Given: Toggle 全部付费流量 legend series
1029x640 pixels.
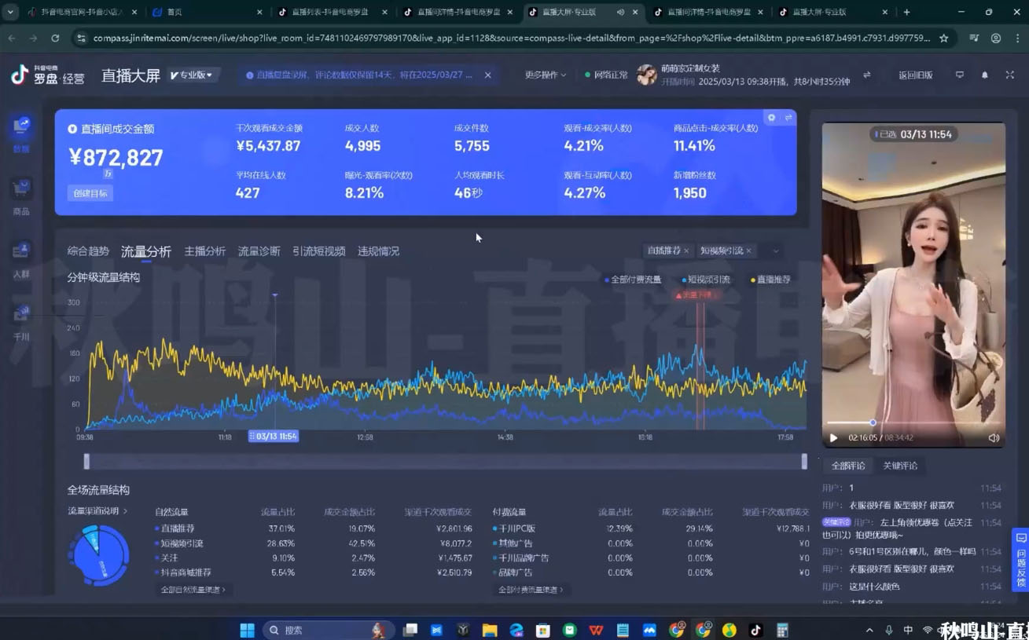Looking at the screenshot, I should 633,280.
